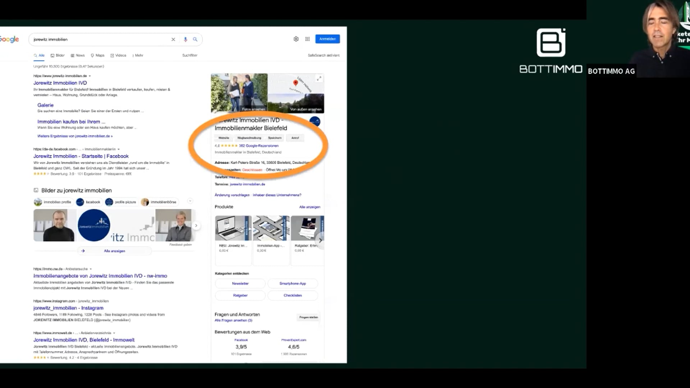This screenshot has width=690, height=388.
Task: Open Alle Fragen ansehen (3)
Action: click(x=233, y=320)
